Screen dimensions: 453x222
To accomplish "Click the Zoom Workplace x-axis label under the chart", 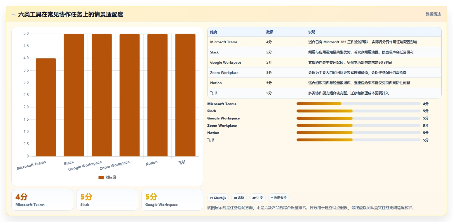I will [x=115, y=165].
